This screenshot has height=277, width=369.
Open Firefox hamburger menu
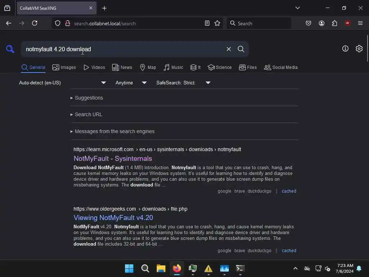coord(360,23)
